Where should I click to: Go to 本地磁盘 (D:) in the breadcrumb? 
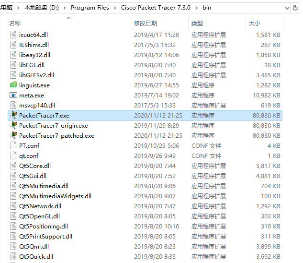[41, 8]
